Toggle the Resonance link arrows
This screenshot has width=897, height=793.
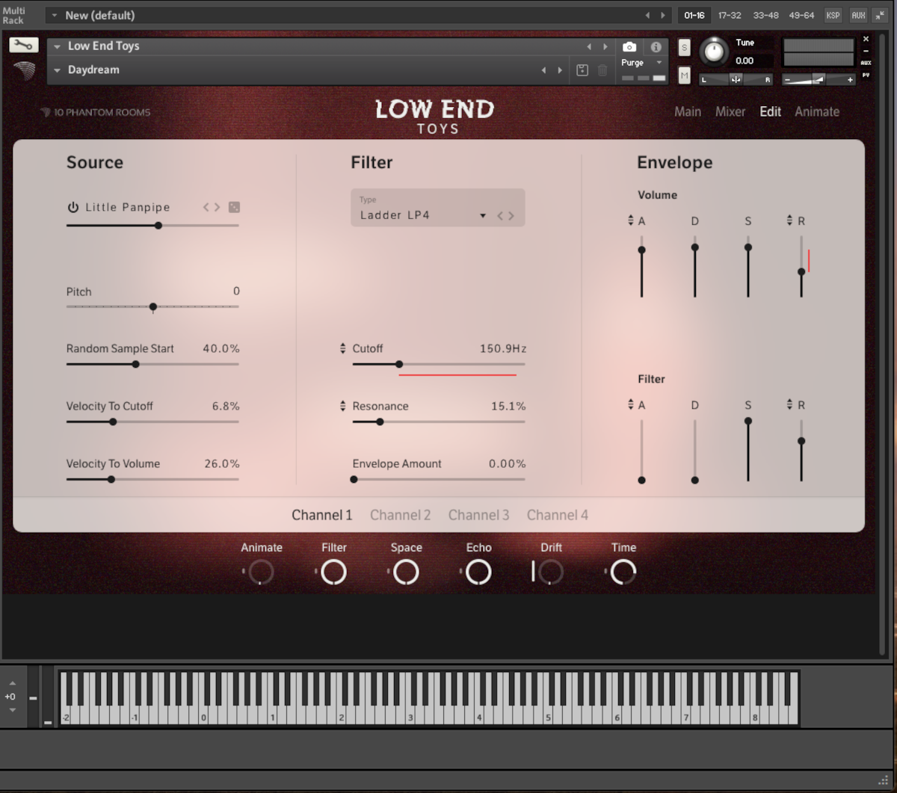click(x=343, y=406)
